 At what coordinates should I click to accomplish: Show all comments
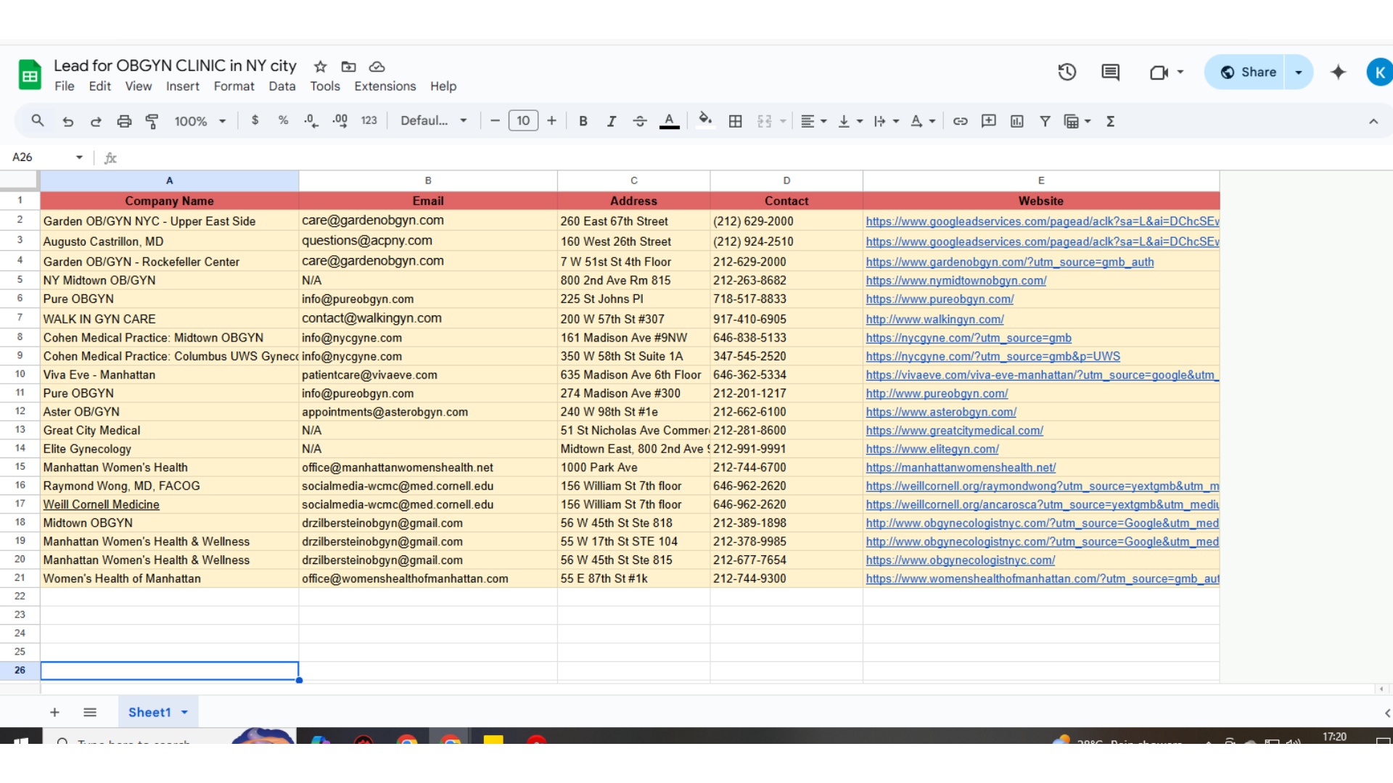click(x=1110, y=72)
